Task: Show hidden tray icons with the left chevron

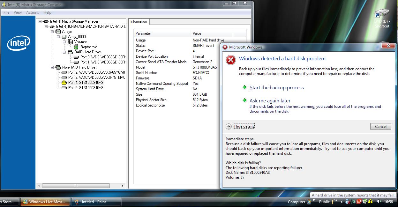Action: pos(342,202)
